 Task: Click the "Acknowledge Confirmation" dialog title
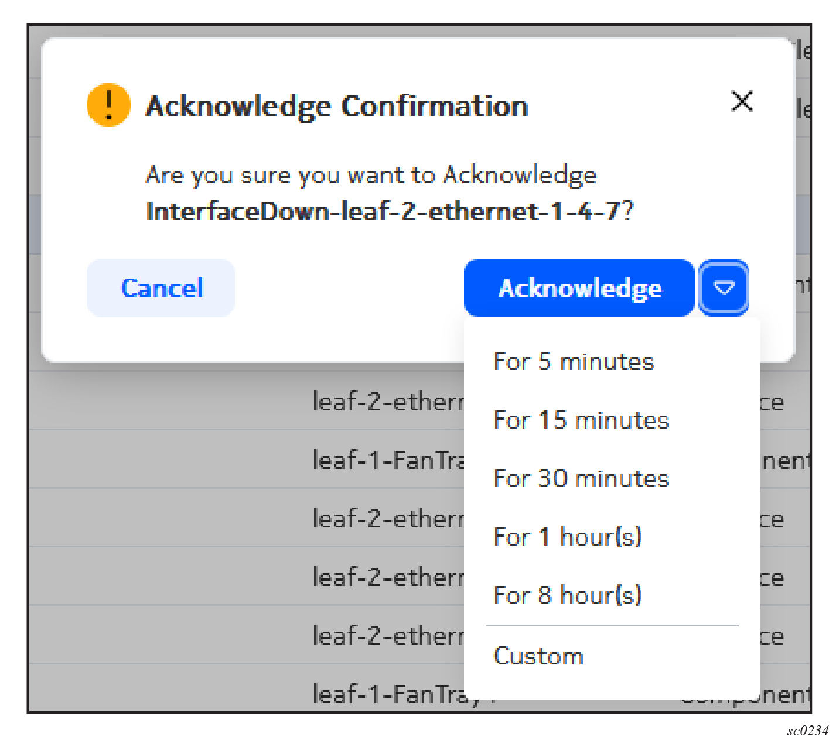(337, 107)
